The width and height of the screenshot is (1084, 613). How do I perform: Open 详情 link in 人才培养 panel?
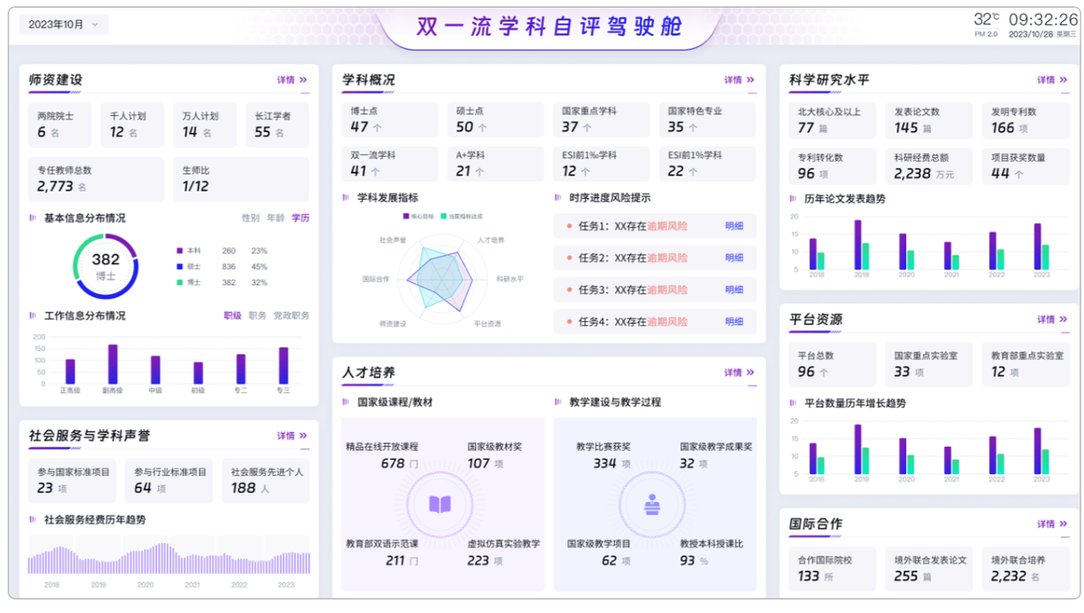tap(739, 373)
